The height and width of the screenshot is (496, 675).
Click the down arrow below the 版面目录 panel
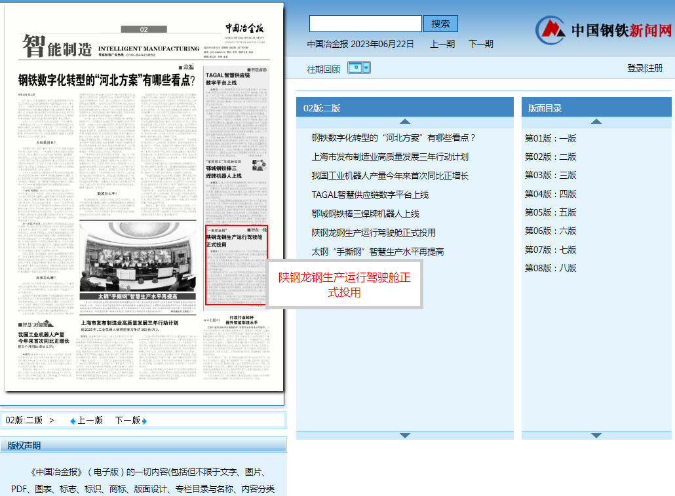pyautogui.click(x=596, y=434)
